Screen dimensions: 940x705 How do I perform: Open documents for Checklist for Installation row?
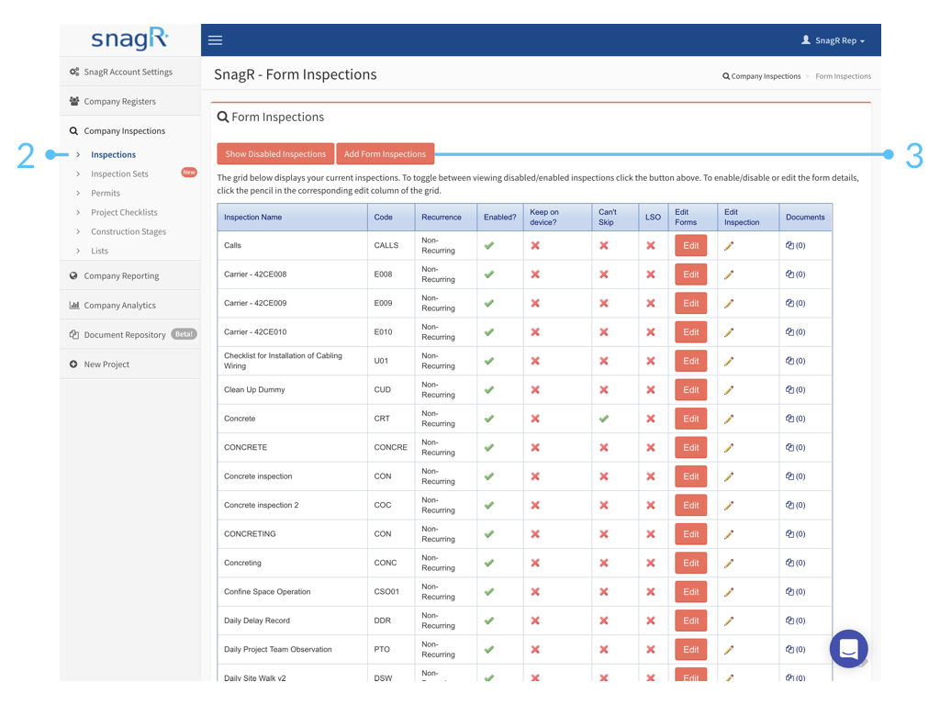[x=796, y=361]
